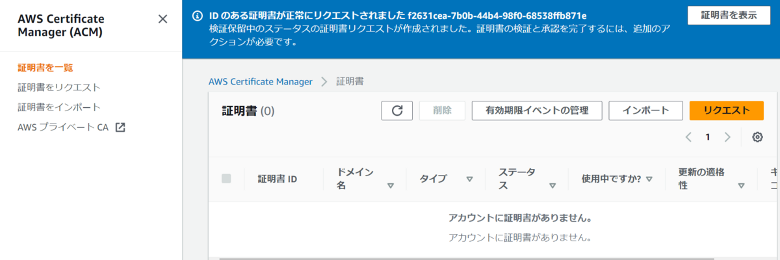Sort by タイプ column arrow
This screenshot has width=780, height=260.
469,179
